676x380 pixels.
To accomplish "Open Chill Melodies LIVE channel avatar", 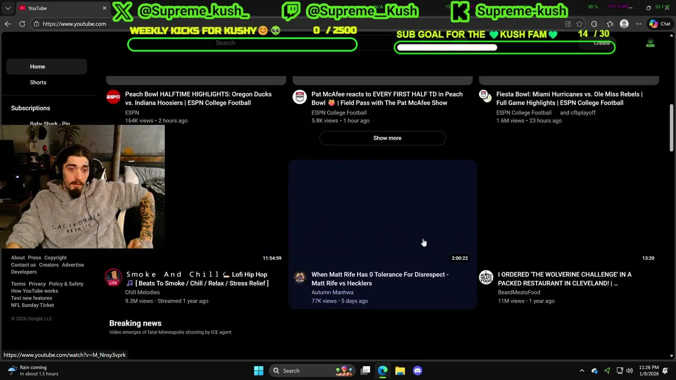I will (x=113, y=278).
